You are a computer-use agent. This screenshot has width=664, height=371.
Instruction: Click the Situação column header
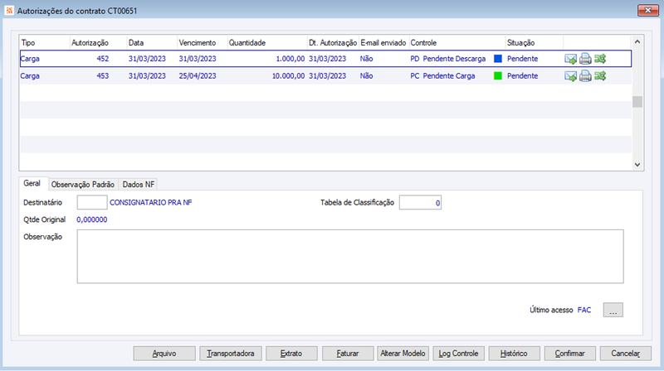click(534, 43)
